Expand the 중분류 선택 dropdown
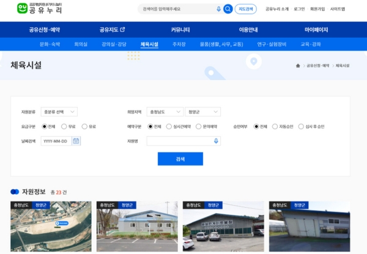 click(x=59, y=112)
